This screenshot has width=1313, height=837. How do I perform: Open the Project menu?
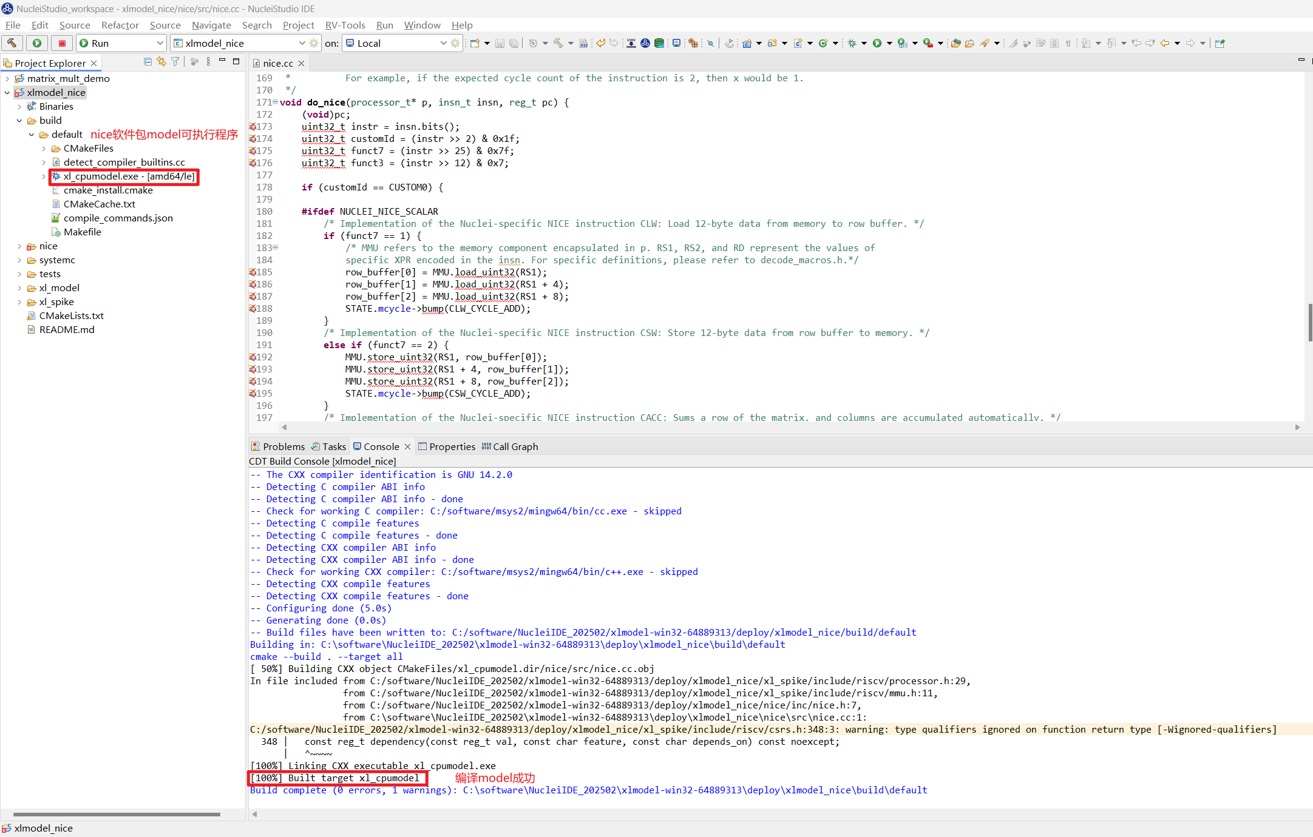298,25
